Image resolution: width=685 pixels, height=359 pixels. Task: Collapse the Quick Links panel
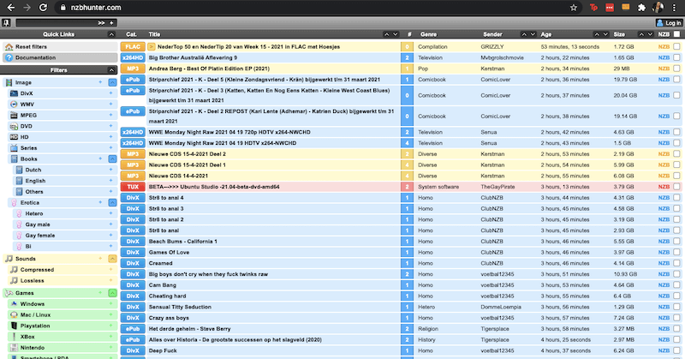111,34
